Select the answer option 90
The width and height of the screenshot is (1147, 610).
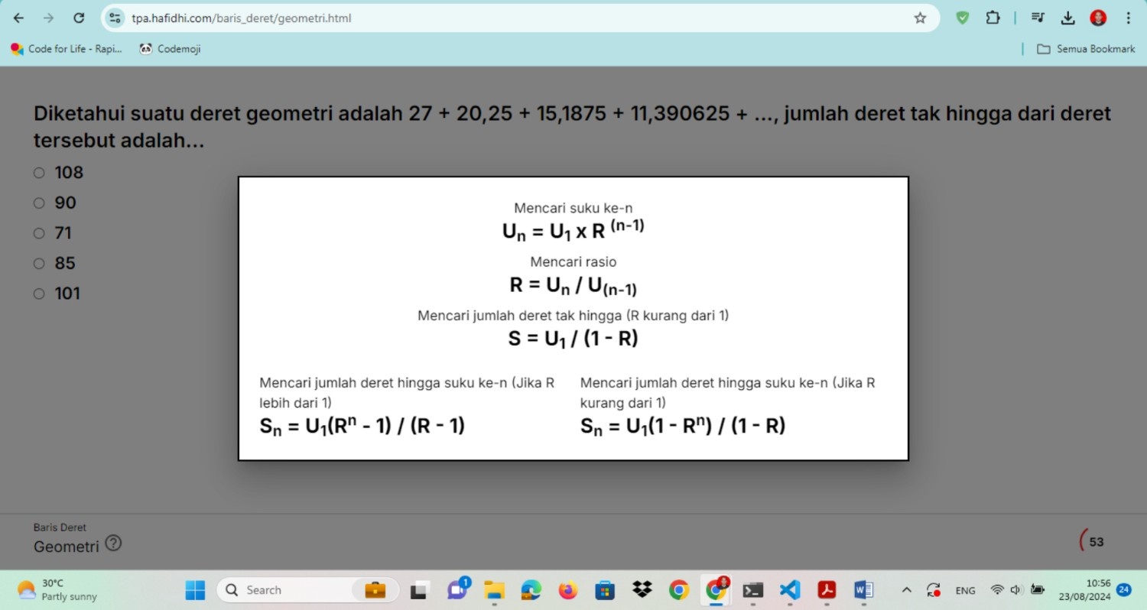(x=39, y=203)
